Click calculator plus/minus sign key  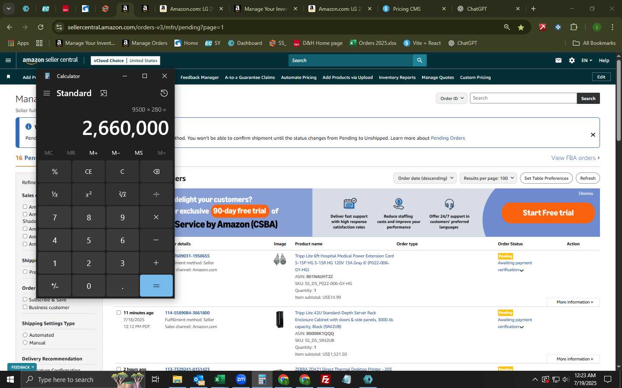coord(54,286)
